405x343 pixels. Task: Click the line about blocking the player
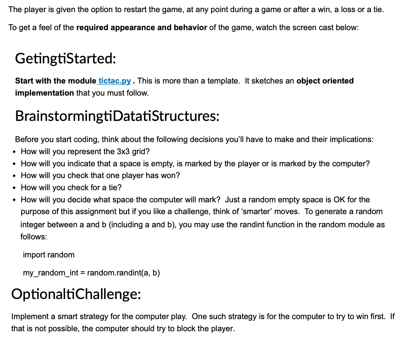pos(123,328)
